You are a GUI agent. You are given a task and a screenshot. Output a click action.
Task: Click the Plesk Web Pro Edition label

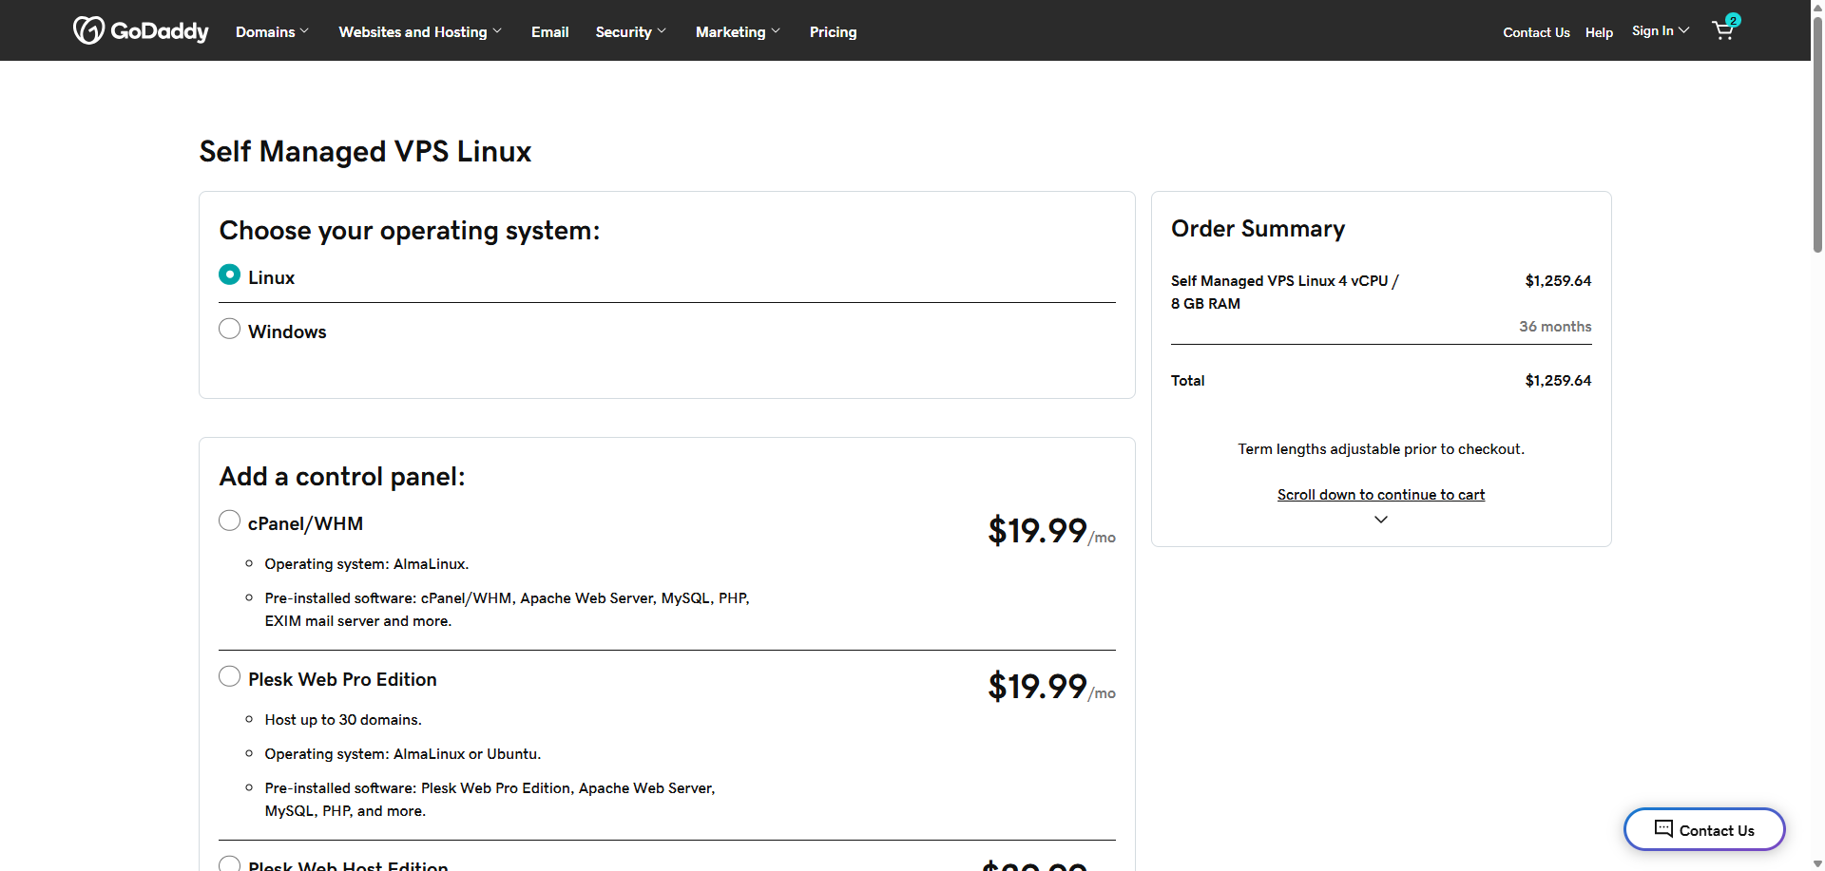click(x=342, y=679)
